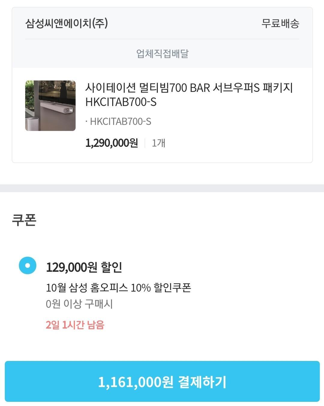This screenshot has width=324, height=406.
Task: Click the 업체직접배달 delivery method text
Action: click(162, 54)
